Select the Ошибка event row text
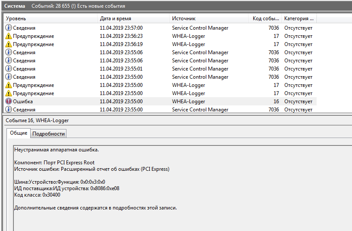This screenshot has width=352, height=231. pos(23,102)
